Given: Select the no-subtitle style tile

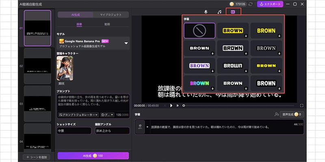Looking at the screenshot, I should point(199,31).
